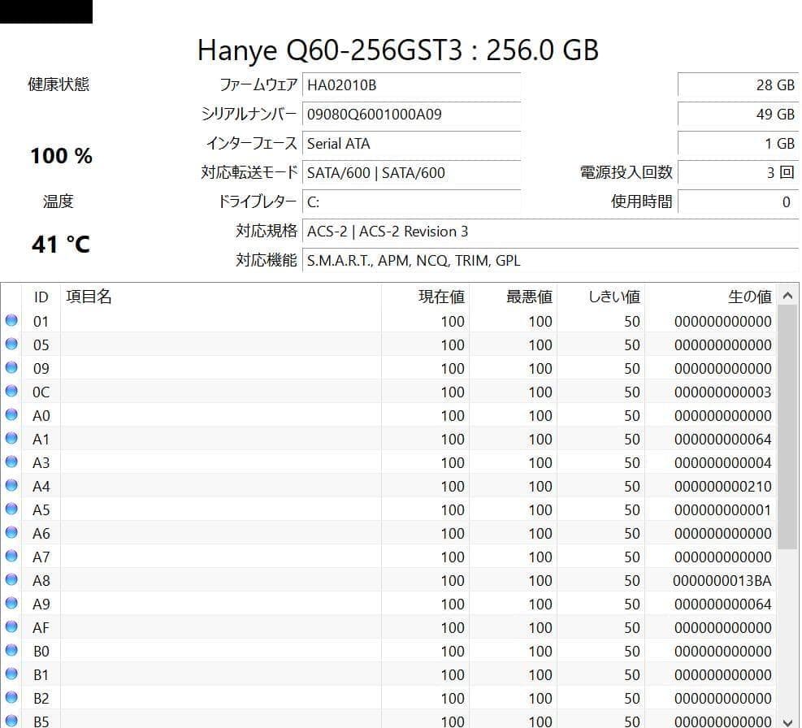Select the blue status icon for attribute A8
802x728 pixels.
tap(11, 580)
